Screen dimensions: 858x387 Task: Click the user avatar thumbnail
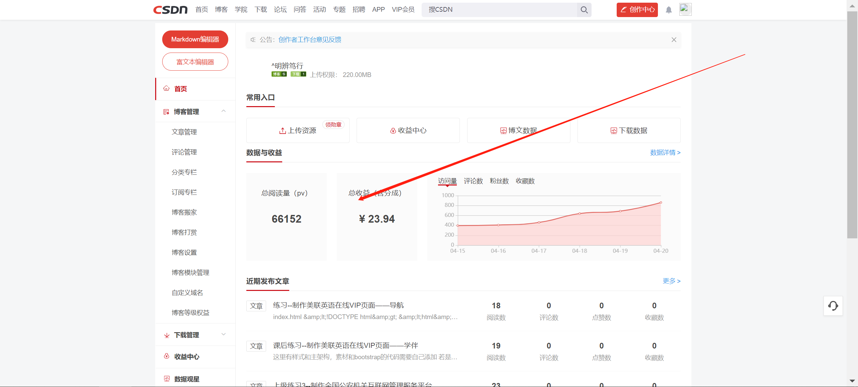(x=685, y=9)
